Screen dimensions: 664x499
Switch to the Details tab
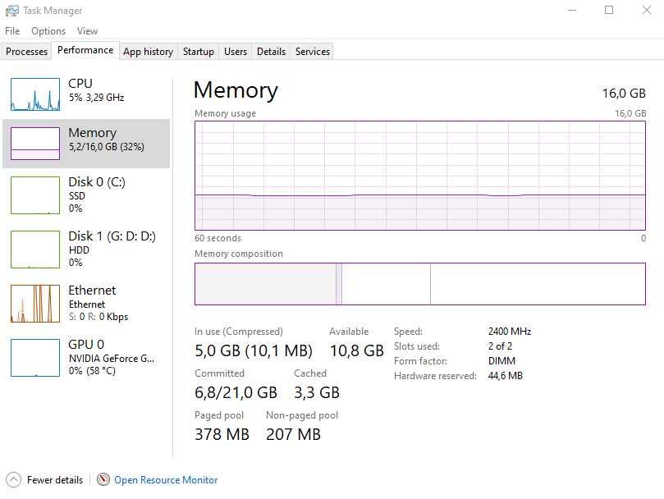coord(271,51)
